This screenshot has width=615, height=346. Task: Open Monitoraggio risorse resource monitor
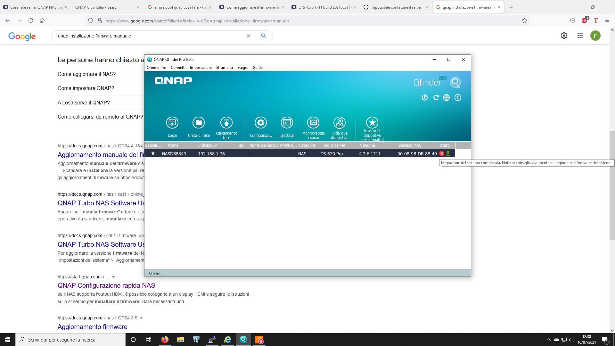[313, 123]
